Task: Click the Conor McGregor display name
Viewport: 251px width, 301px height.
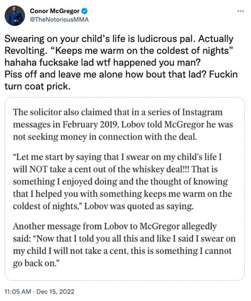Action: (55, 11)
